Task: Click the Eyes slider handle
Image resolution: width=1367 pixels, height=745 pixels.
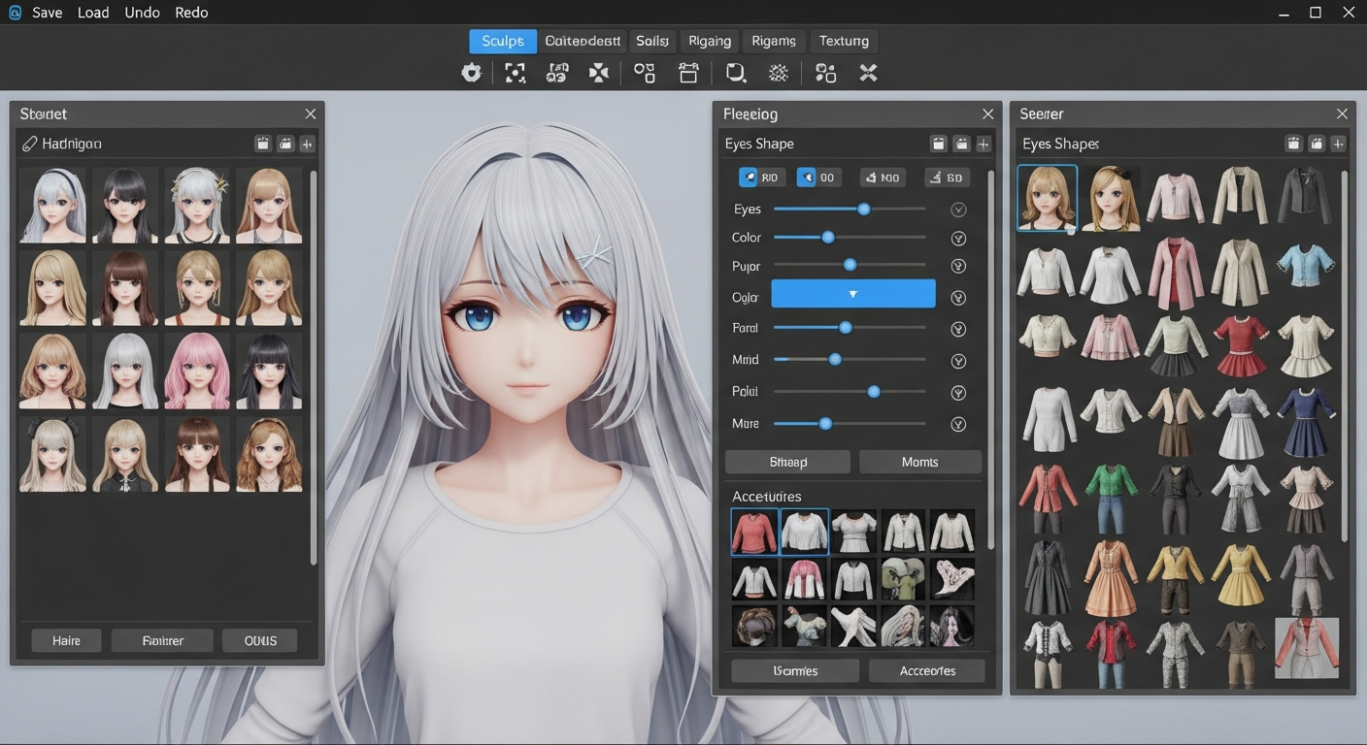Action: click(863, 210)
